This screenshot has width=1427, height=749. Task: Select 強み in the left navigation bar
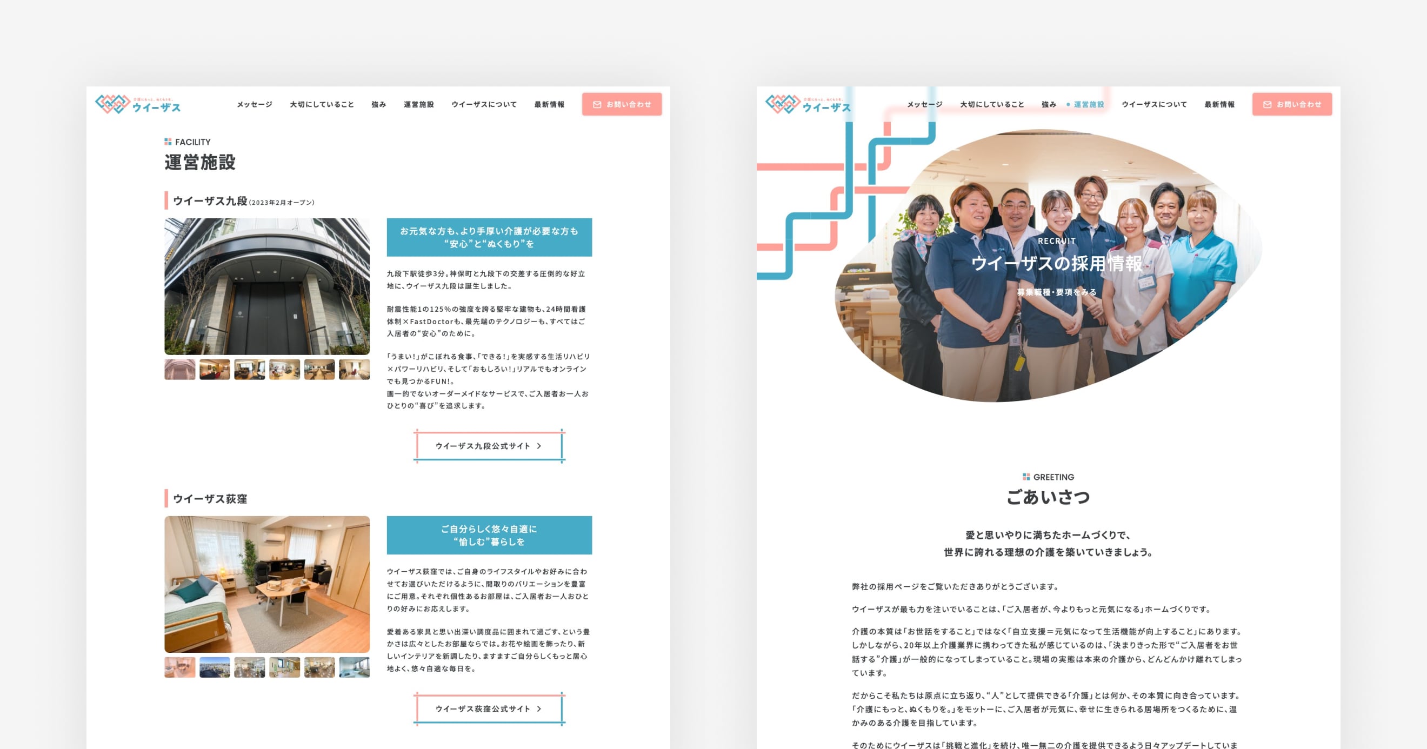click(378, 105)
